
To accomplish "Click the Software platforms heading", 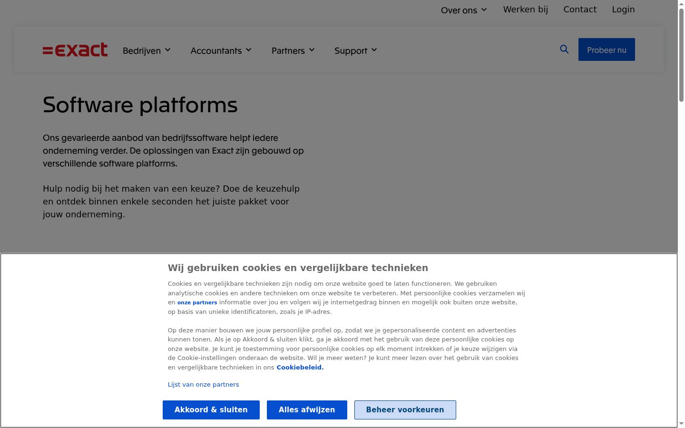I will (x=140, y=105).
